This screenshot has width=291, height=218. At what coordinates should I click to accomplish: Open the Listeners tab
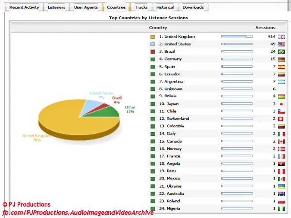pos(56,7)
